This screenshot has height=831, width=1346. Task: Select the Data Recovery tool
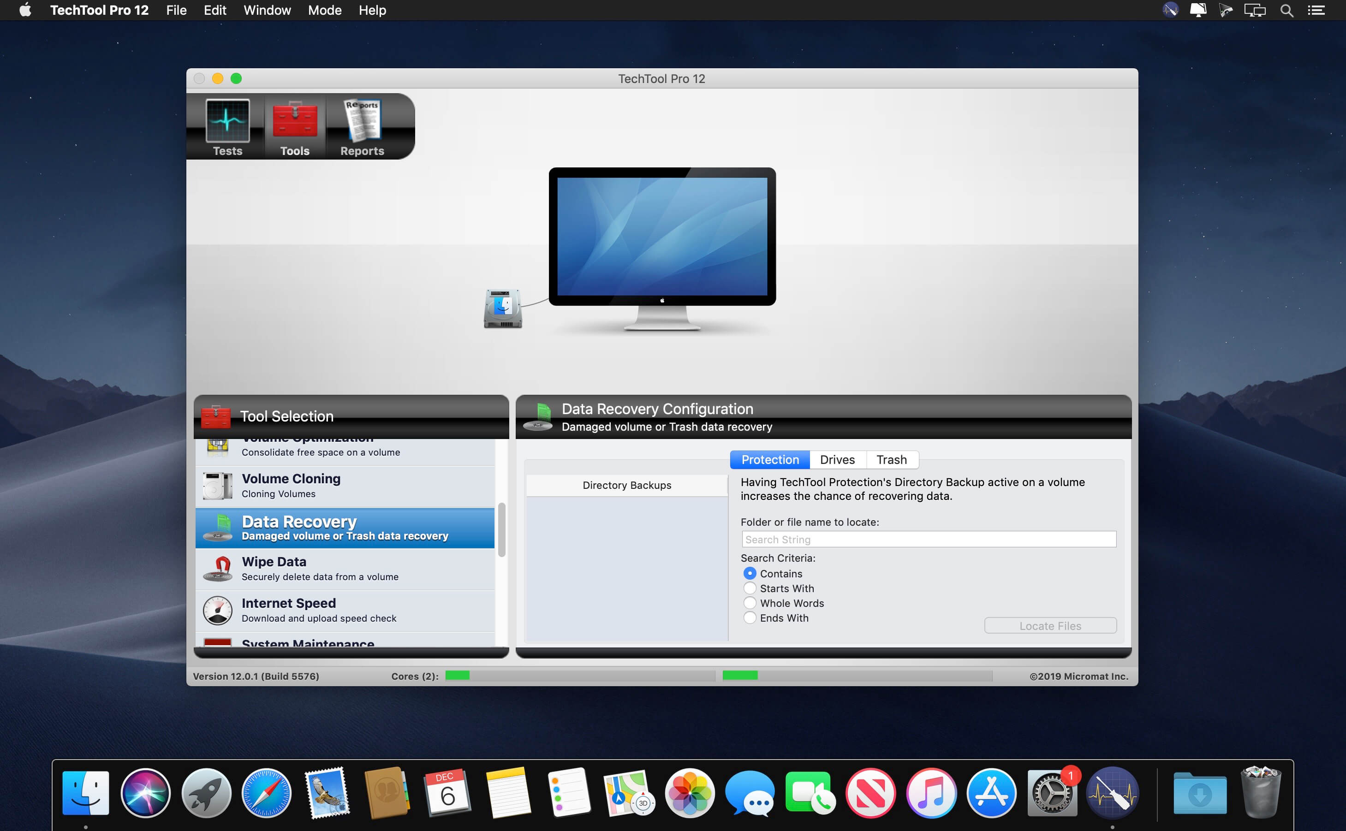[345, 528]
